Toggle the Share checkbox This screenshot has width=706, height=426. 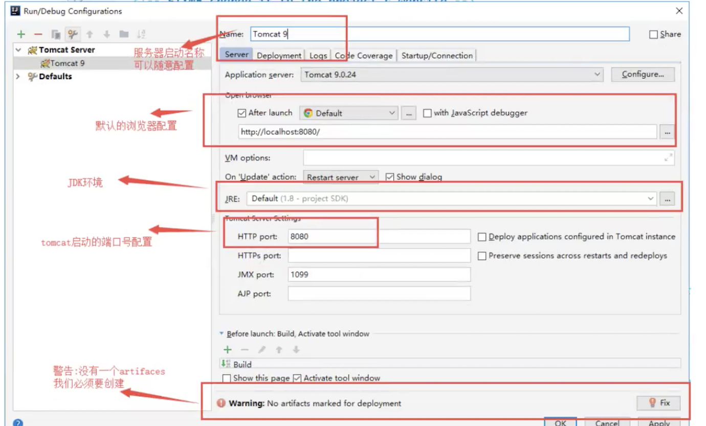tap(653, 34)
